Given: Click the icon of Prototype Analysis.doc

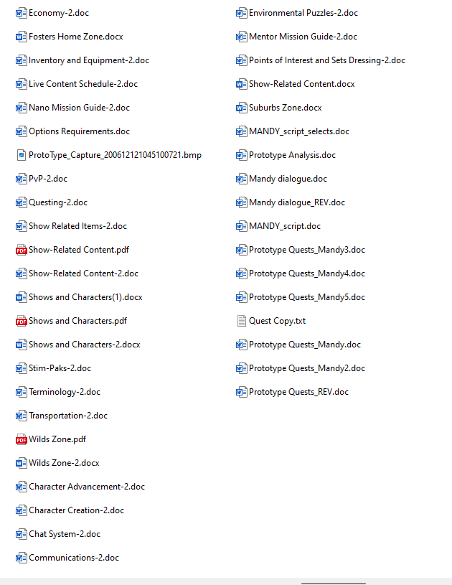Looking at the screenshot, I should [x=242, y=155].
